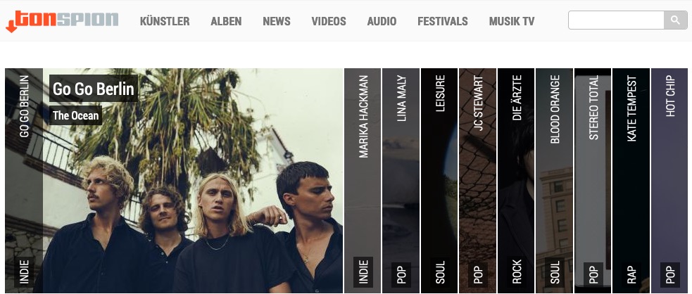Click the search magnifier icon button
Screen dimensions: 692x294
click(675, 20)
